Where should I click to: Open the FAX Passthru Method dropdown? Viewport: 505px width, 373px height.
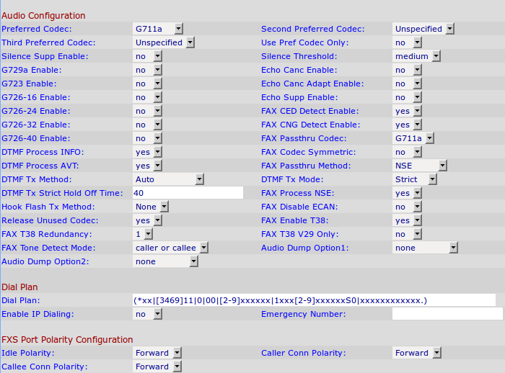coord(417,166)
